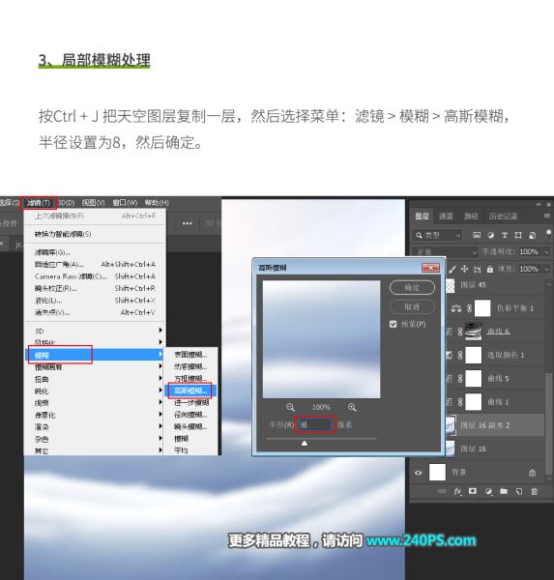Switch to the 历史记录 tab
Viewport: 554px width, 580px height.
(503, 216)
